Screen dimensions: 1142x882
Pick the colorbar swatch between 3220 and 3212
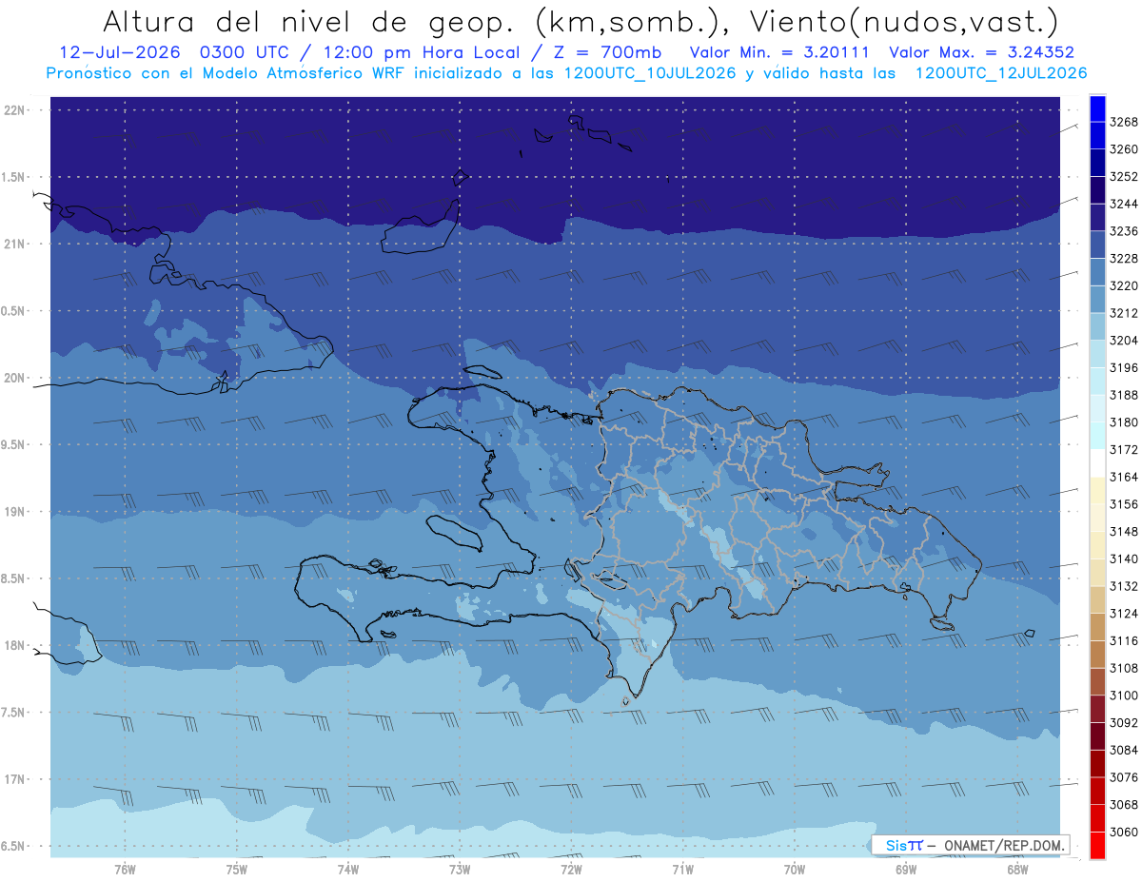[1097, 300]
